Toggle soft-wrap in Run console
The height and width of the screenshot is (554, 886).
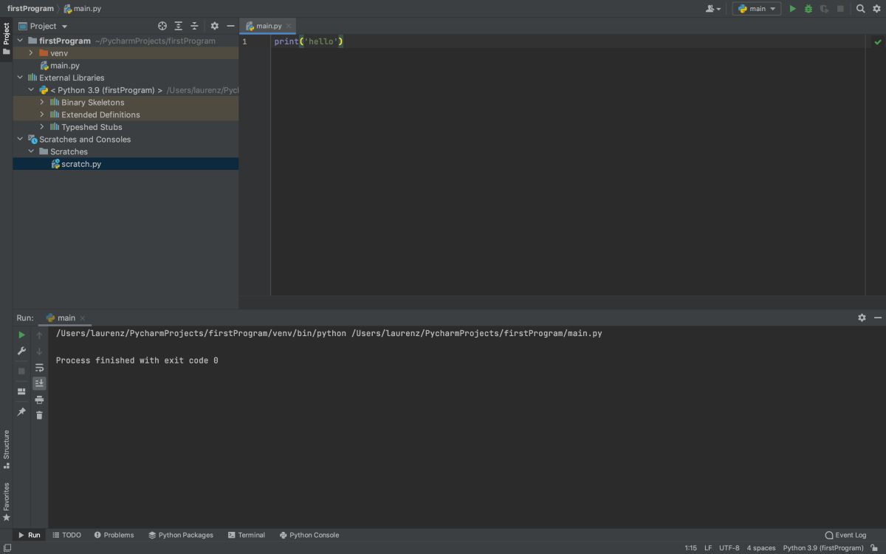40,367
